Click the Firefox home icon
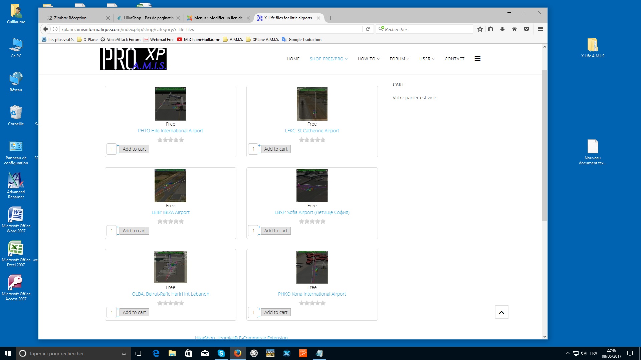641x360 pixels. click(x=514, y=29)
